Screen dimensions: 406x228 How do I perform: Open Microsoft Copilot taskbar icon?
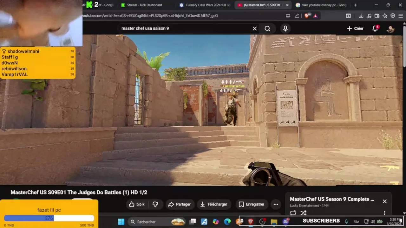[x=216, y=222]
